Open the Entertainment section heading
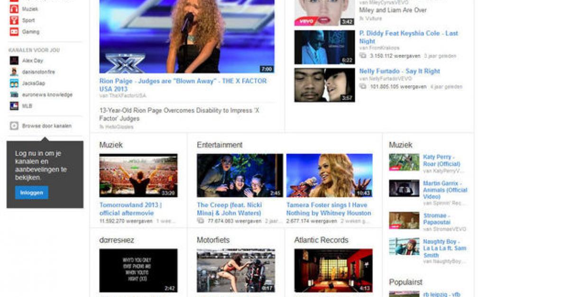 pos(220,145)
